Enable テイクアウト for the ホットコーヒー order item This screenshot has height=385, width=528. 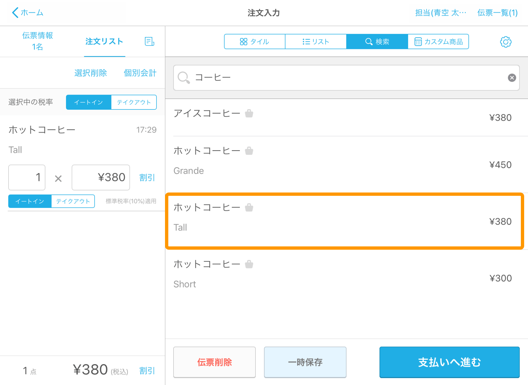pyautogui.click(x=73, y=201)
